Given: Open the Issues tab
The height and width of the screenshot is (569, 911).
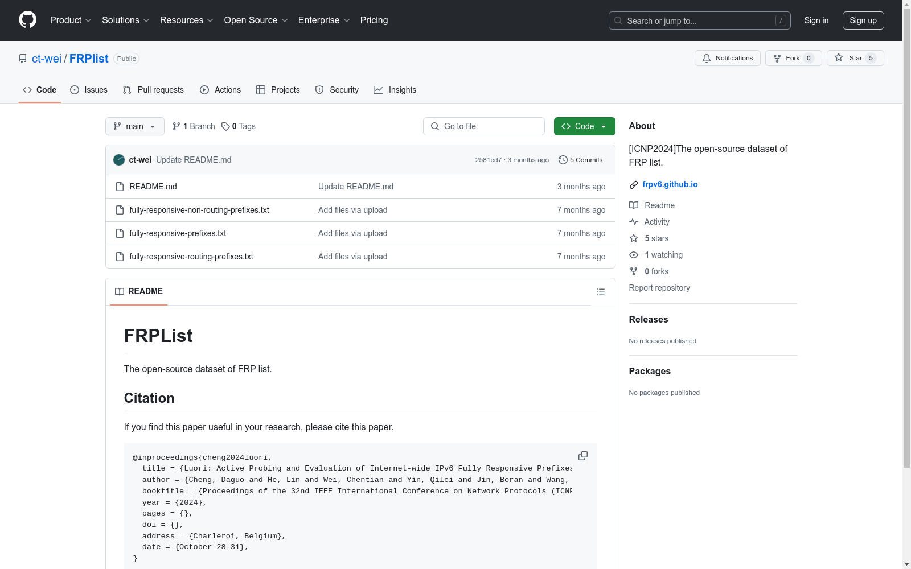Looking at the screenshot, I should 89,90.
